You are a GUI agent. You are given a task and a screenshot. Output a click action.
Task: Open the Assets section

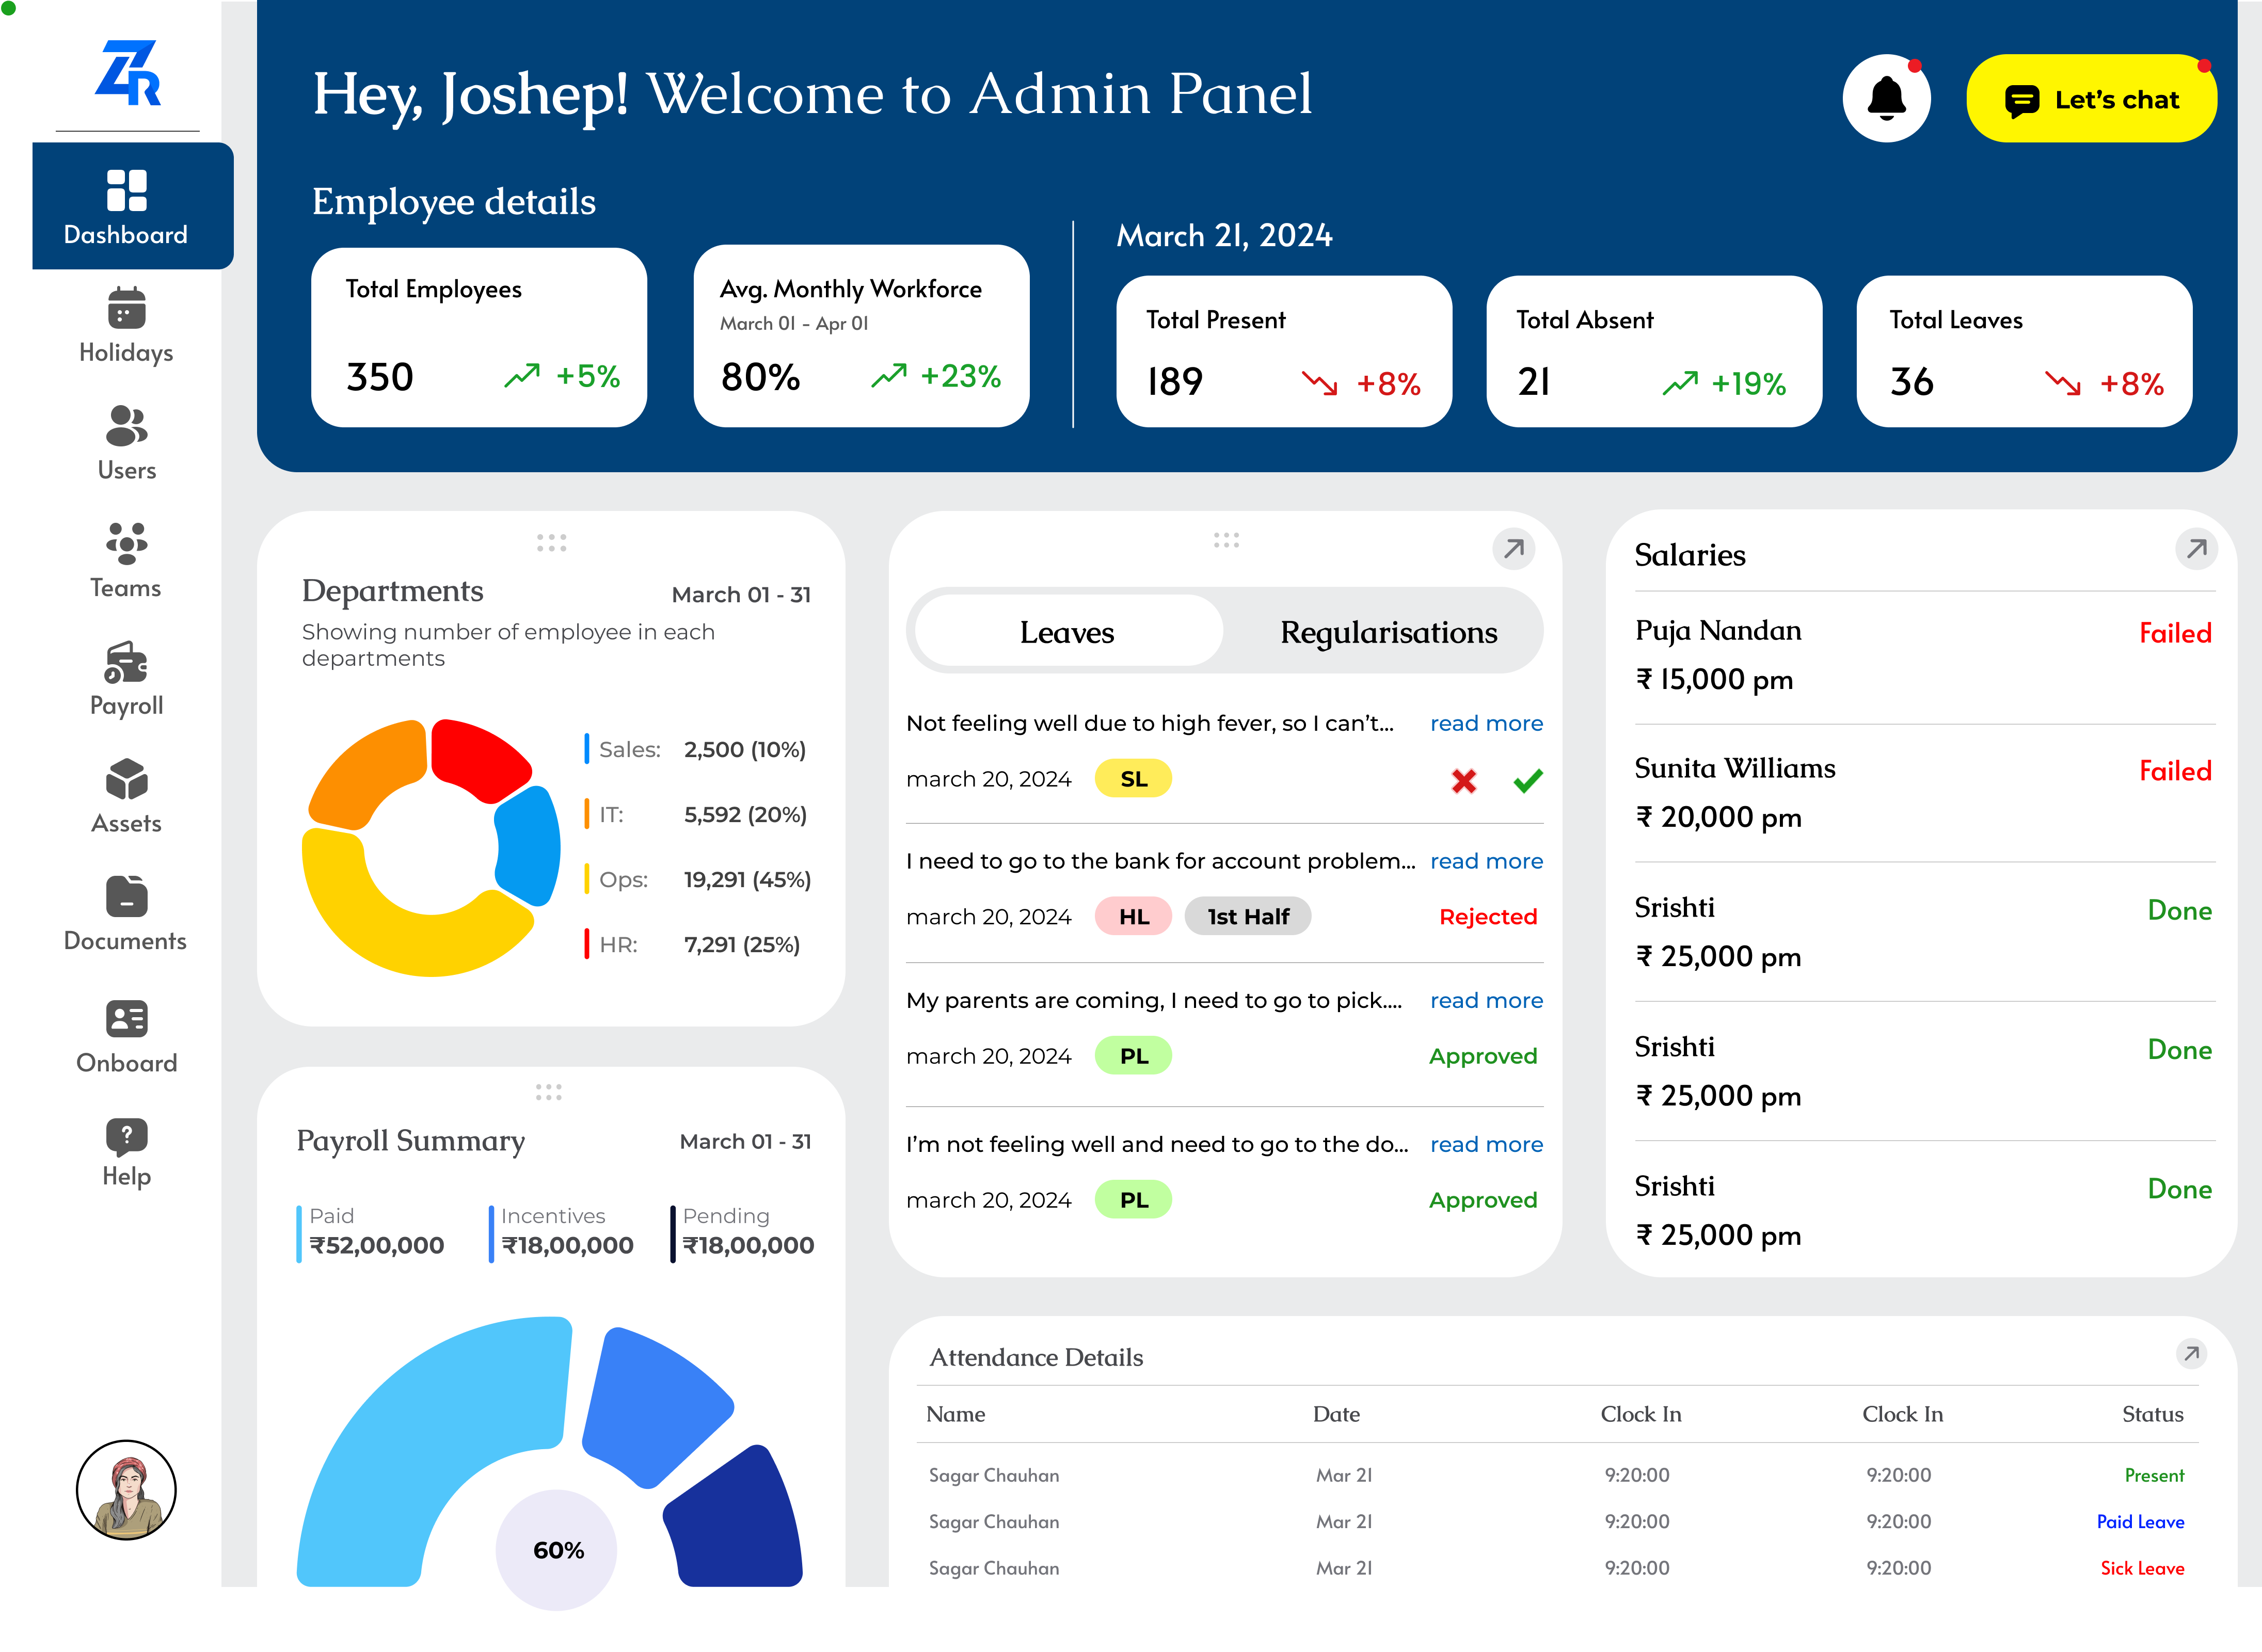(x=126, y=780)
